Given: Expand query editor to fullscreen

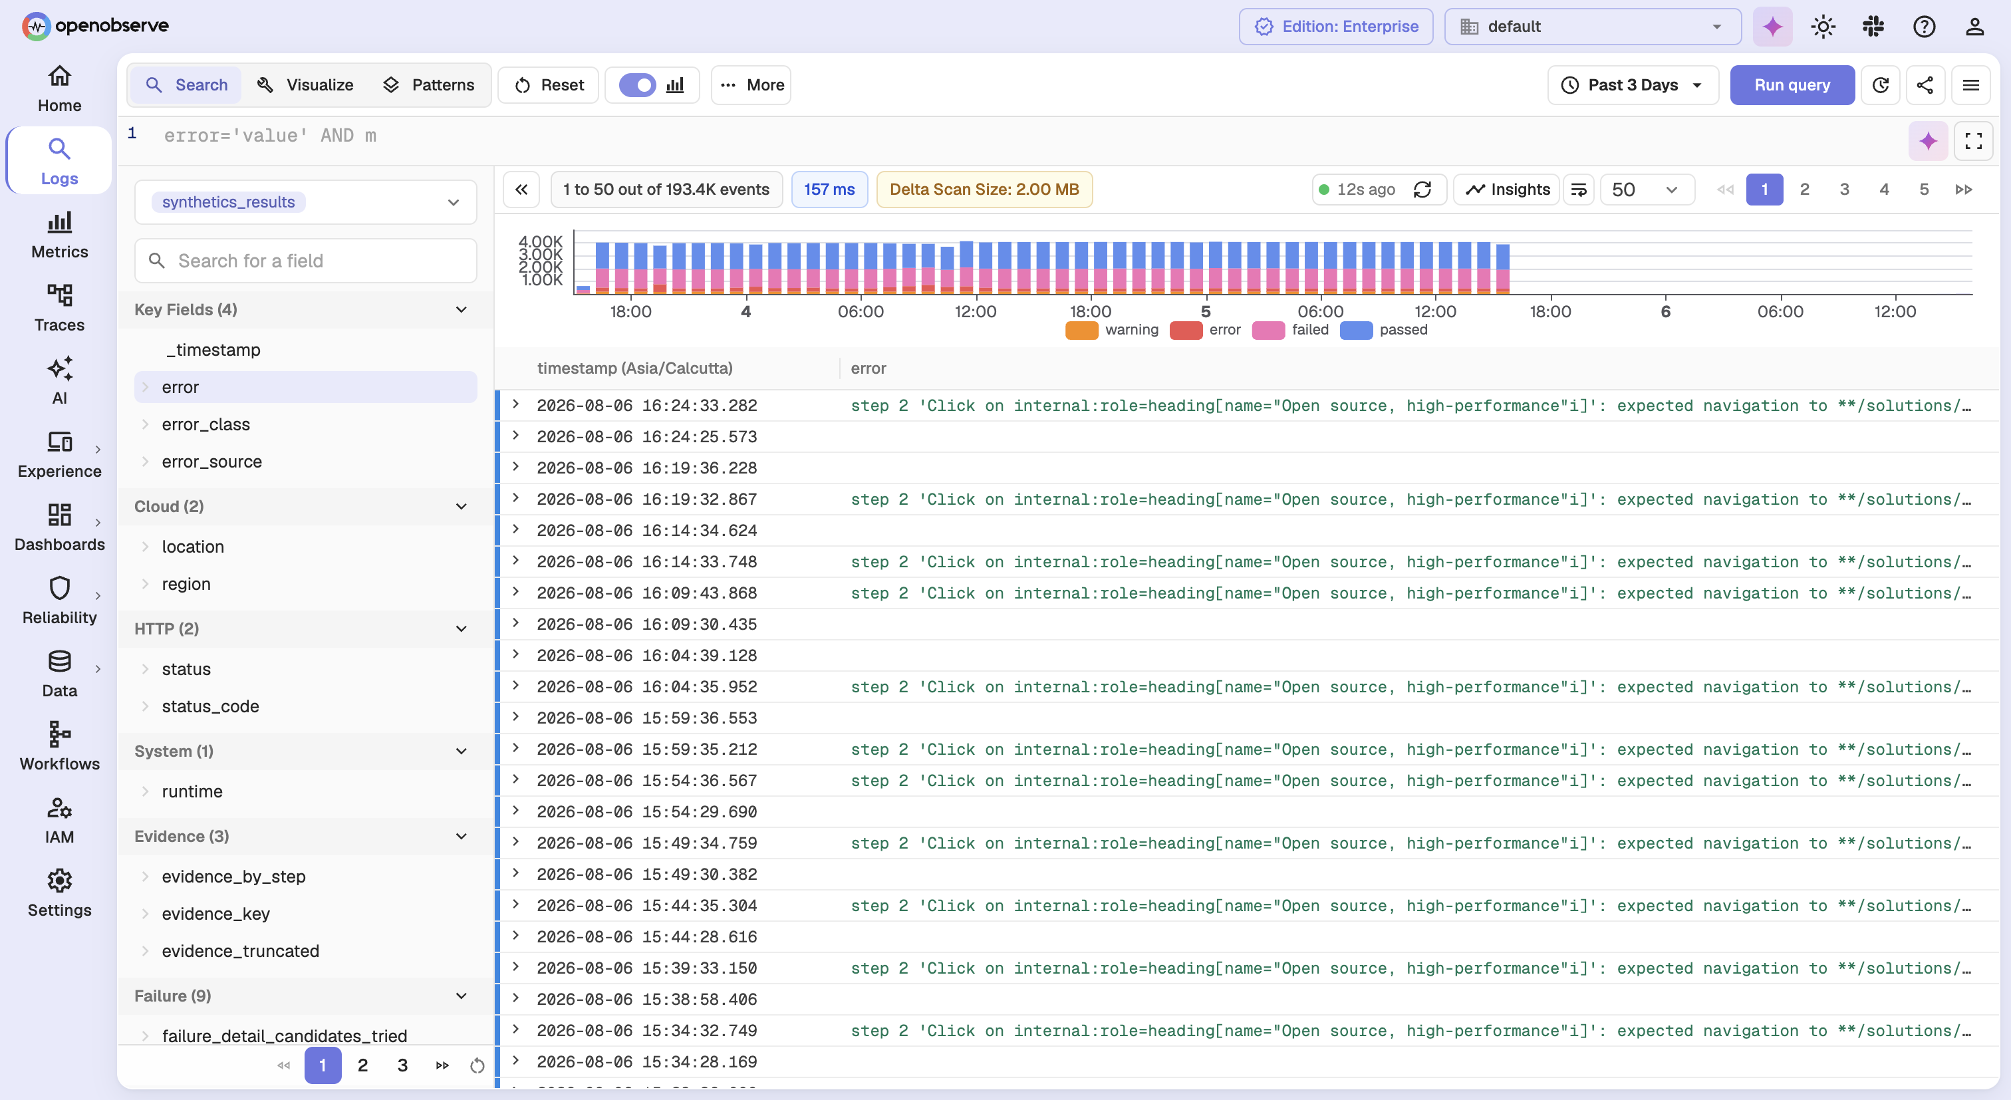Looking at the screenshot, I should (x=1974, y=141).
